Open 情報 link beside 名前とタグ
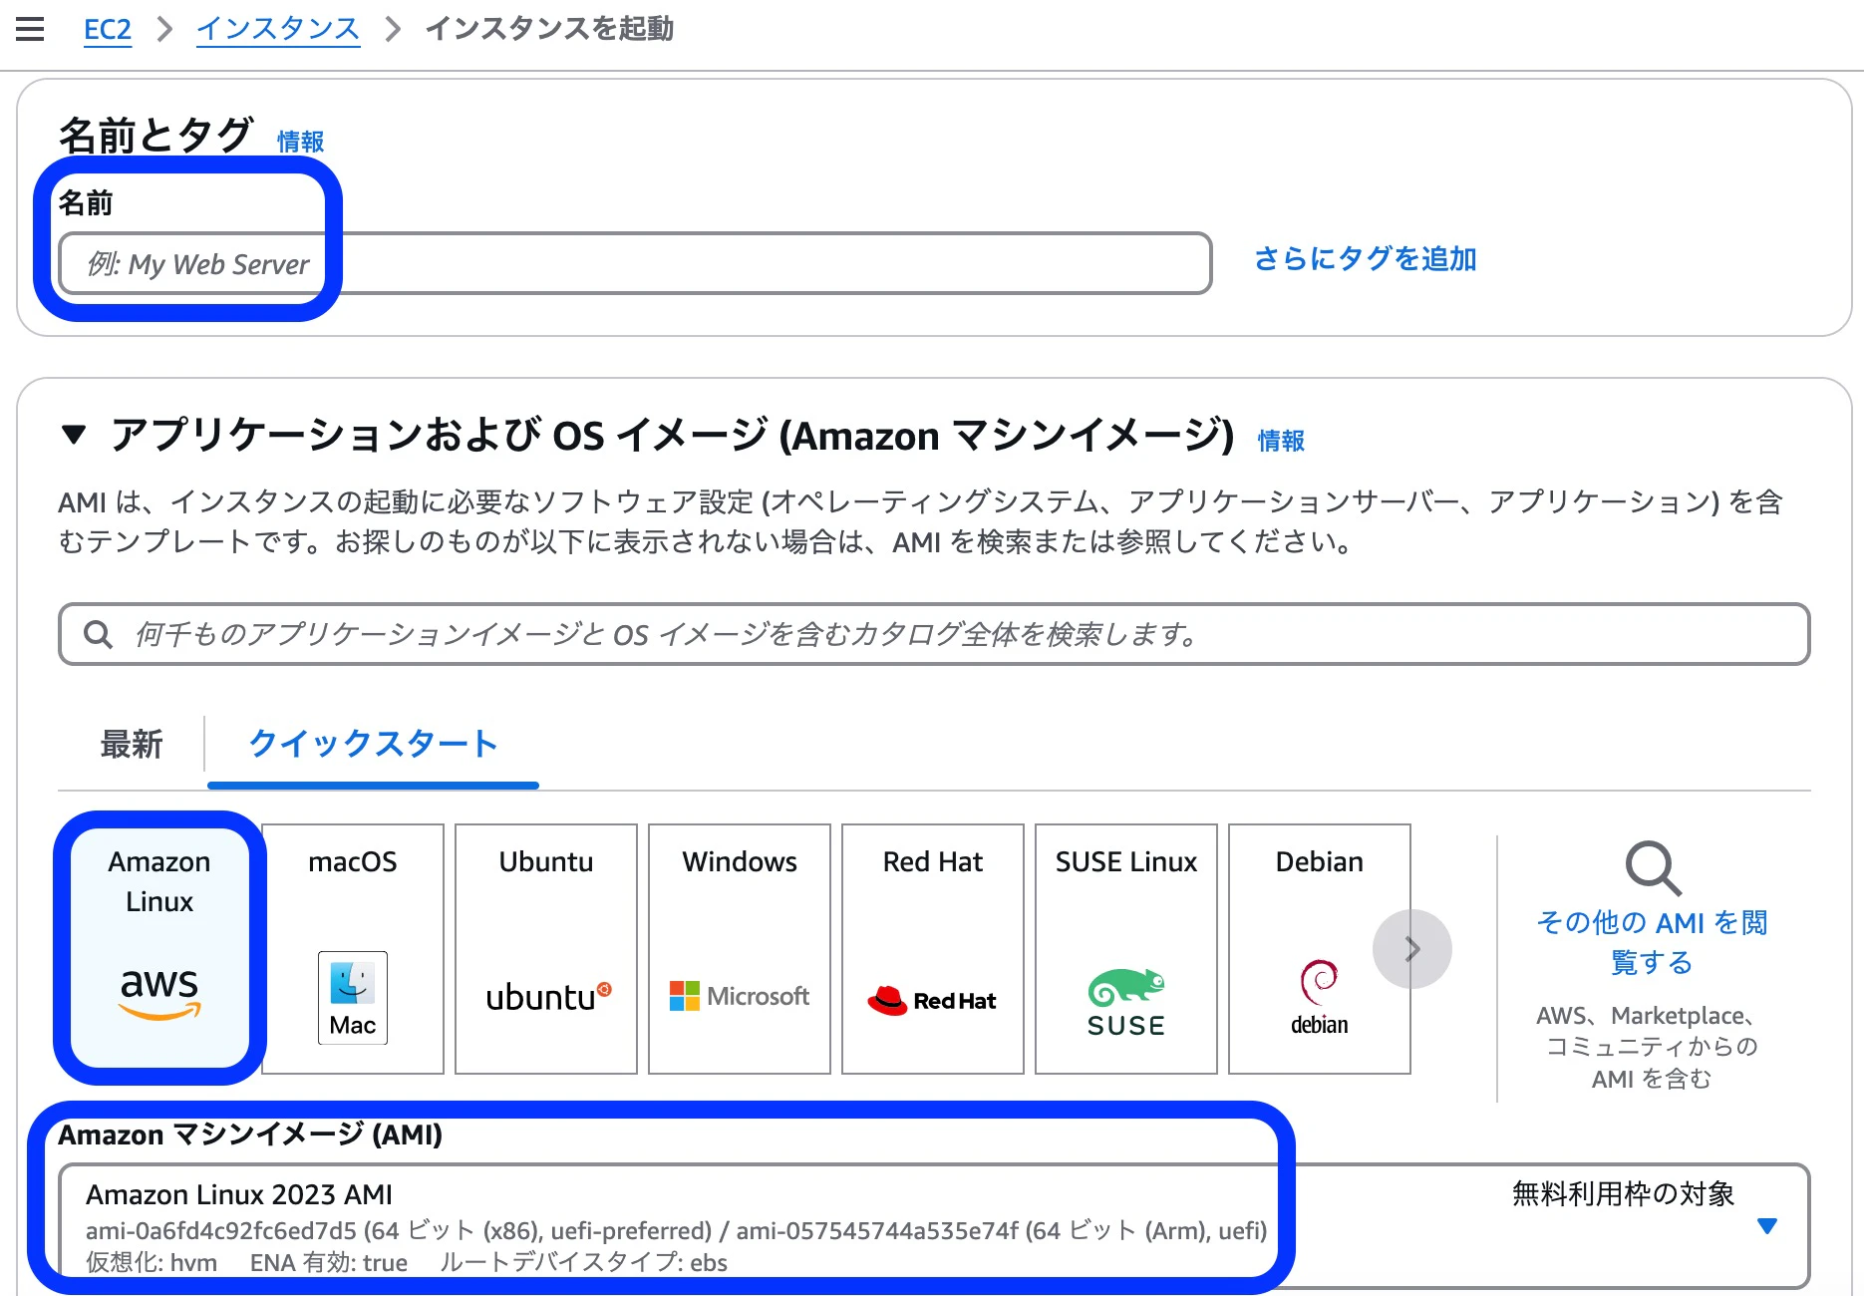1864x1296 pixels. [x=300, y=142]
